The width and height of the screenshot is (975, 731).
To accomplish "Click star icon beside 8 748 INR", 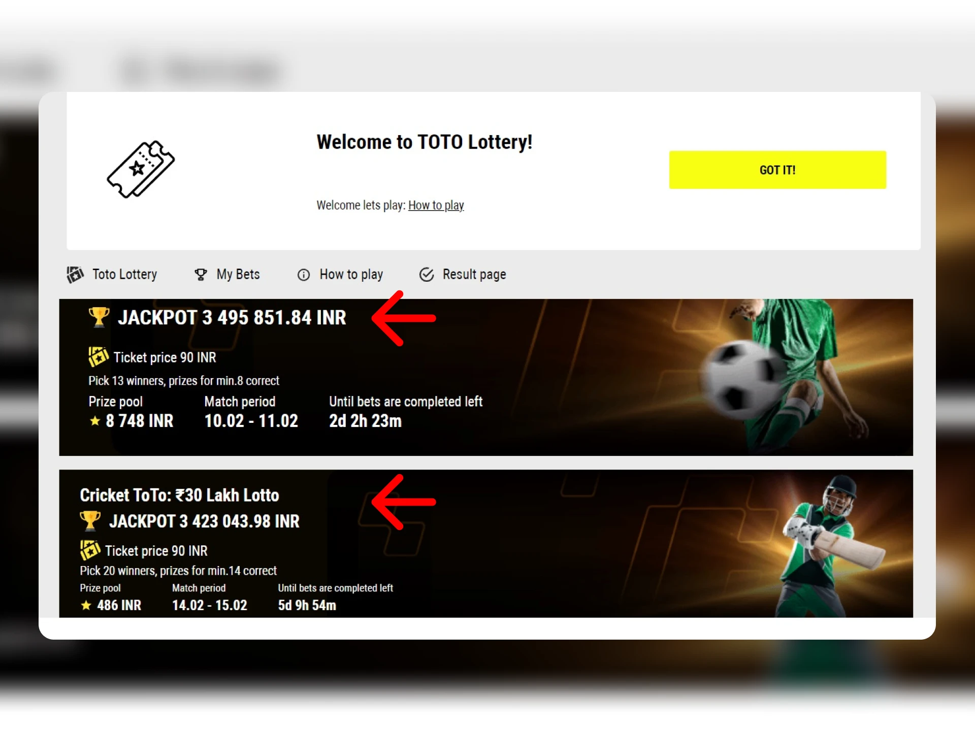I will [x=95, y=421].
